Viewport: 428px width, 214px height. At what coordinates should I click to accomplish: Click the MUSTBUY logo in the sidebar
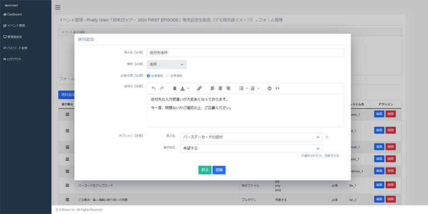(12, 6)
